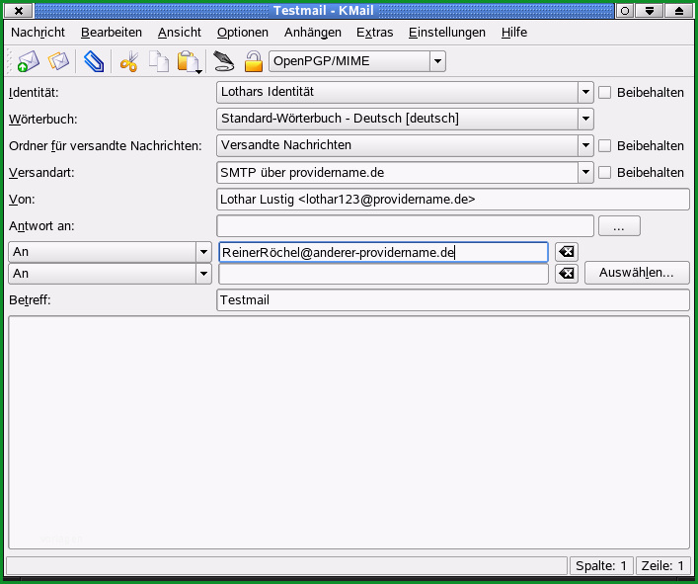698x584 pixels.
Task: Click the Betreff field containing Testmail
Action: (x=453, y=299)
